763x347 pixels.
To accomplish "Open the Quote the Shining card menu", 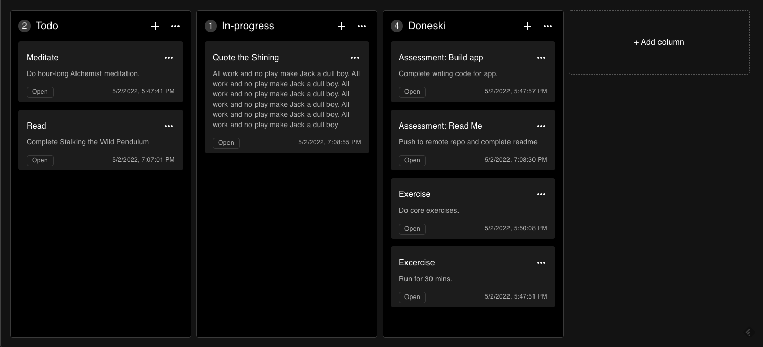I will pos(355,58).
